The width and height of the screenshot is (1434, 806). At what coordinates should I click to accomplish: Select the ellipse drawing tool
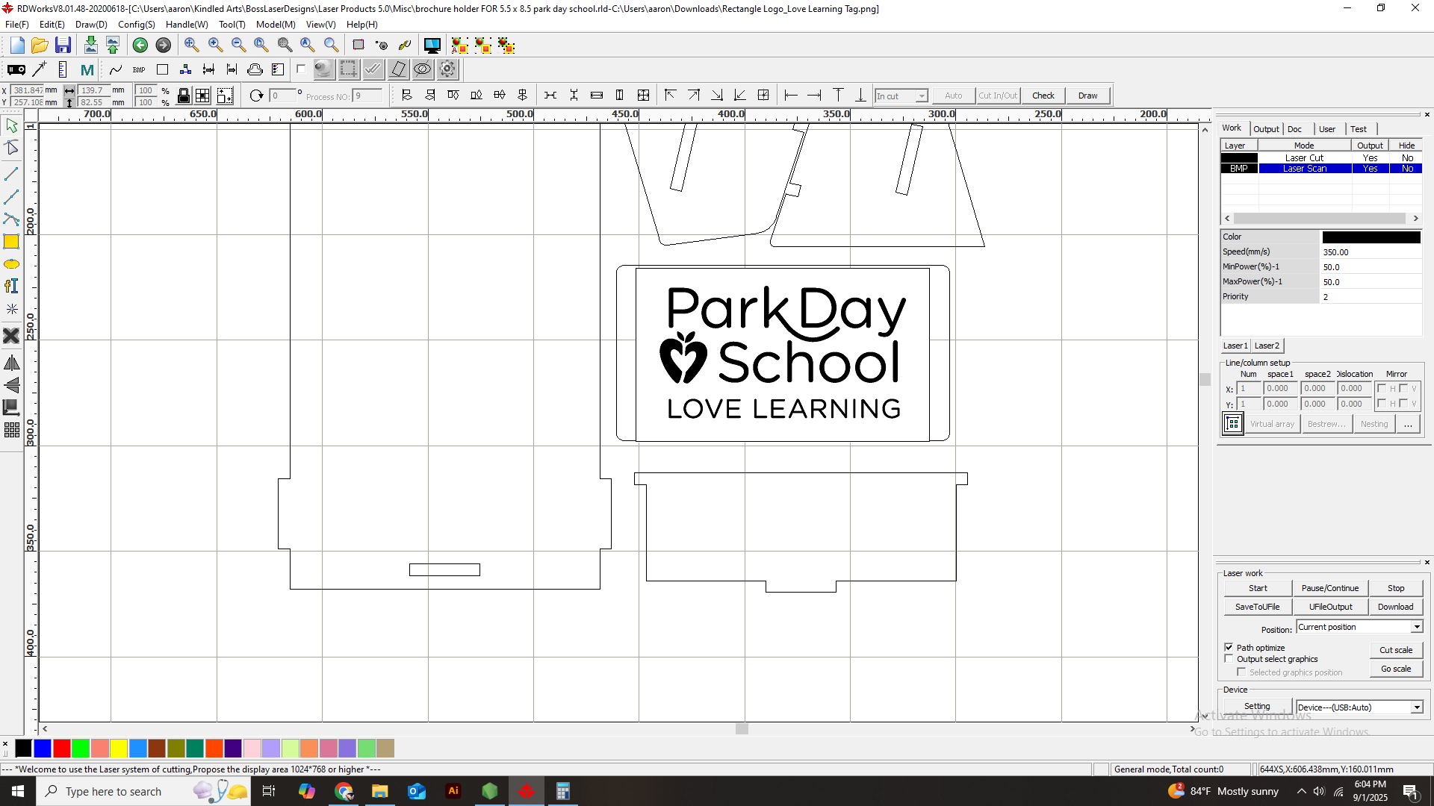point(11,264)
